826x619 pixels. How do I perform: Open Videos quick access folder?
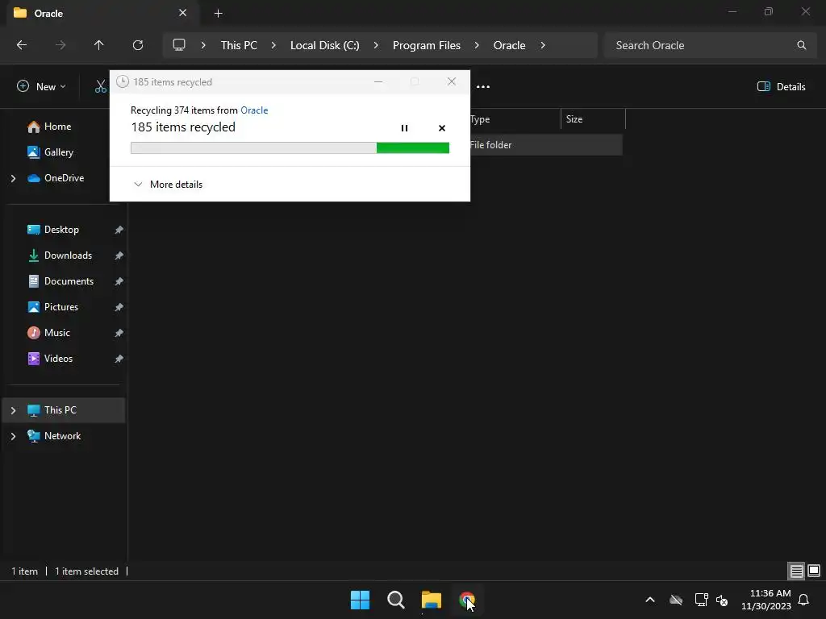[x=58, y=359]
